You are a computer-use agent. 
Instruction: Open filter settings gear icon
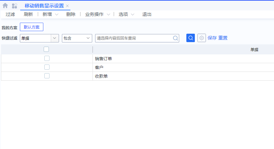tap(202, 38)
